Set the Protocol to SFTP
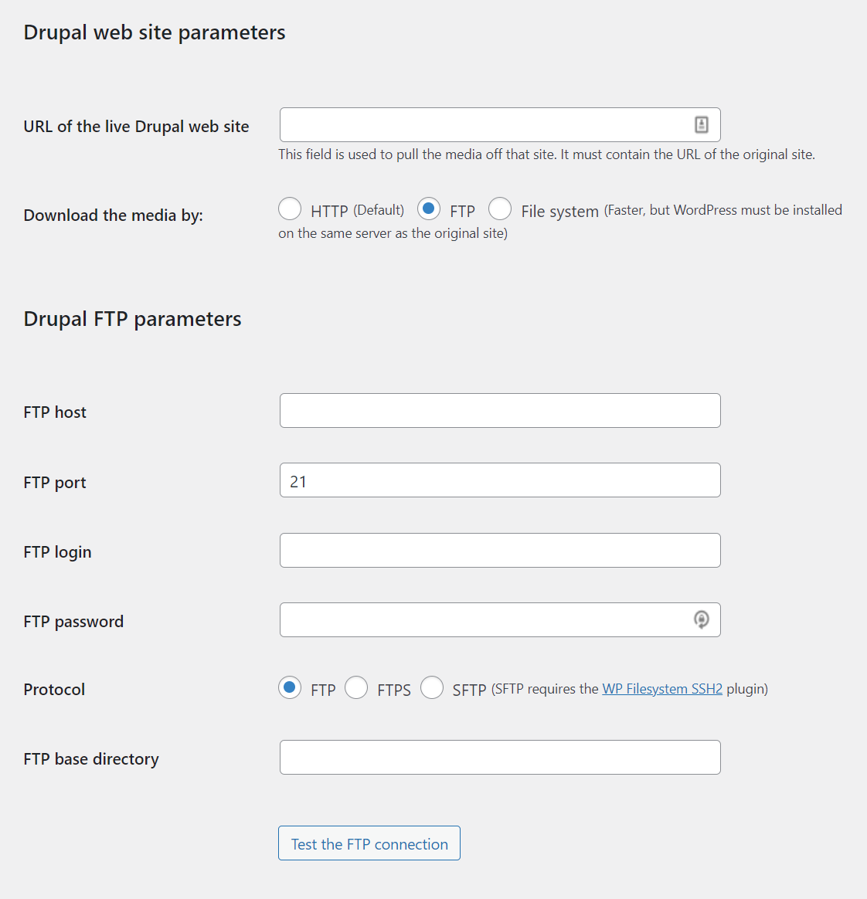 click(432, 687)
